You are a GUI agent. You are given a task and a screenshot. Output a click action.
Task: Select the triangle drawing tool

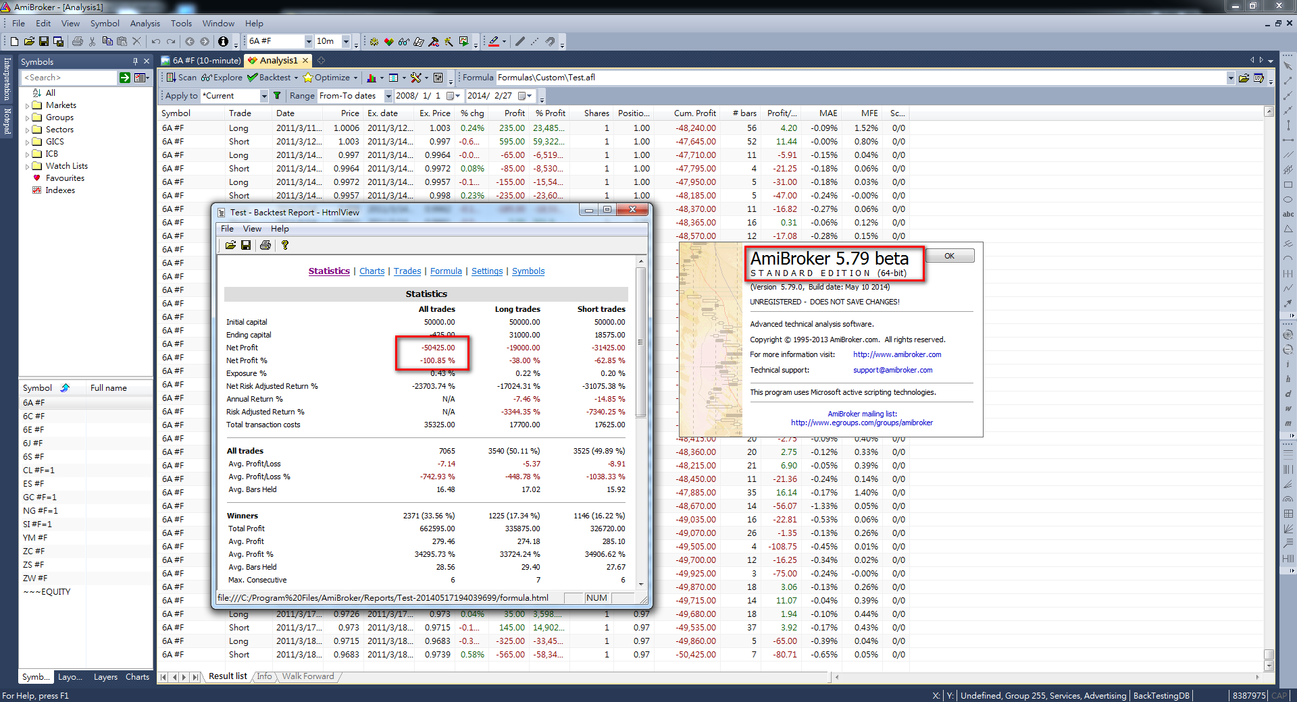click(x=1288, y=229)
